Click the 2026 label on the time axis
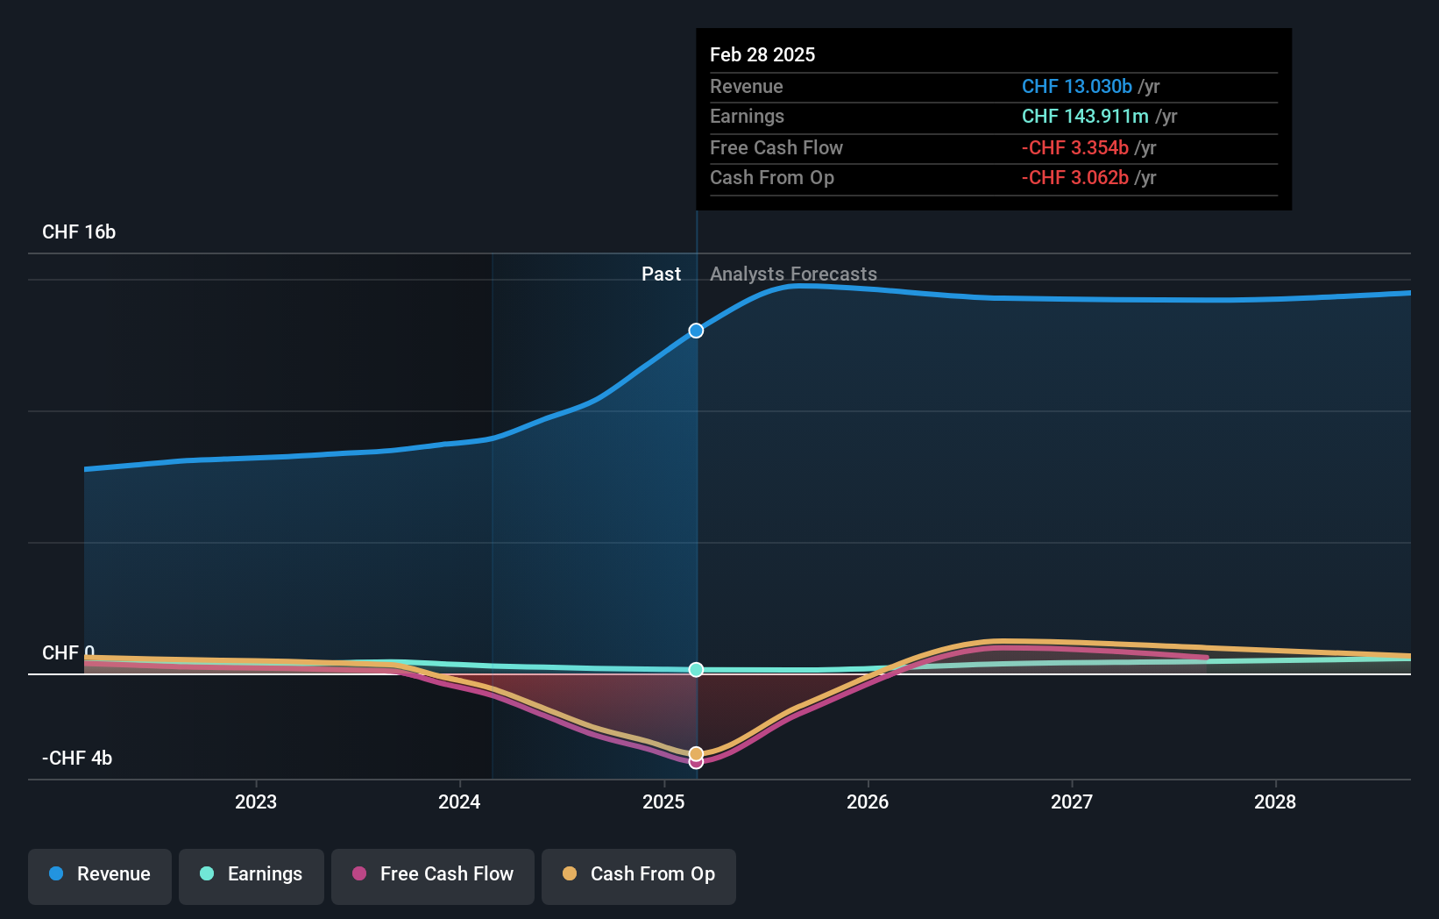The image size is (1439, 919). pyautogui.click(x=867, y=801)
